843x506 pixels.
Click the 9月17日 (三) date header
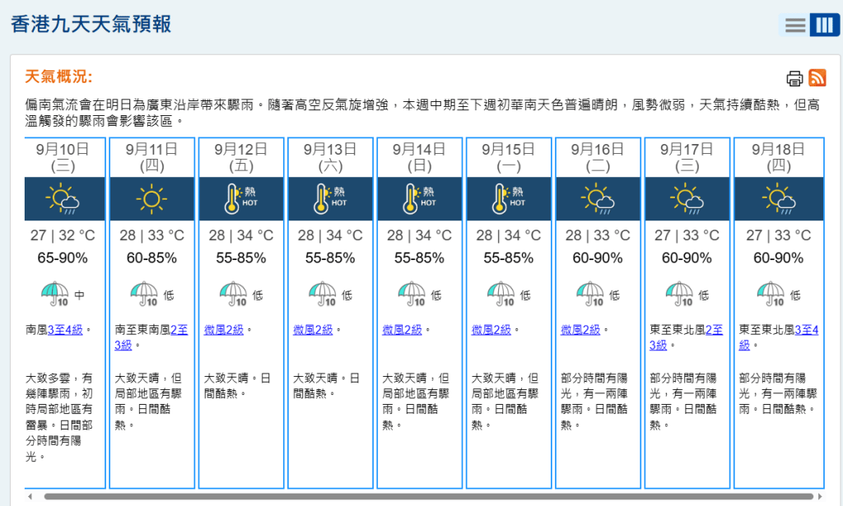click(x=687, y=157)
